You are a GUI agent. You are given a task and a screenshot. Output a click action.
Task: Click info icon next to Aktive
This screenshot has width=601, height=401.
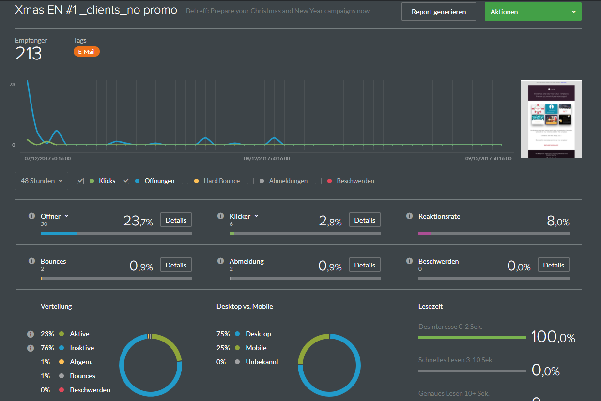[x=31, y=334]
